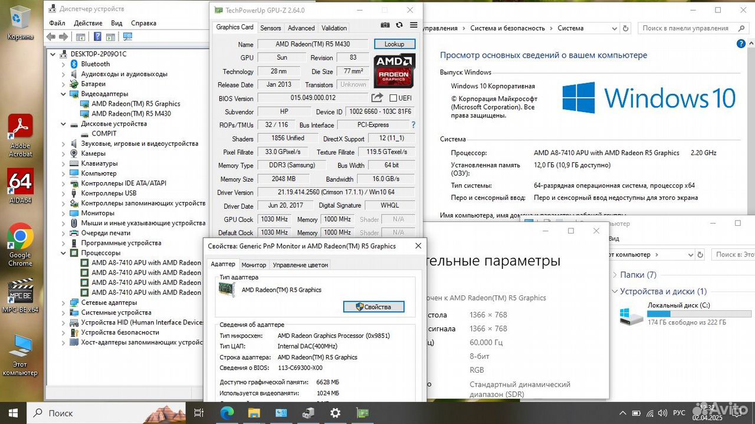Collapse the 'Папки (7)' group in Explorer
Screen dimensions: 755x424
[x=614, y=275]
